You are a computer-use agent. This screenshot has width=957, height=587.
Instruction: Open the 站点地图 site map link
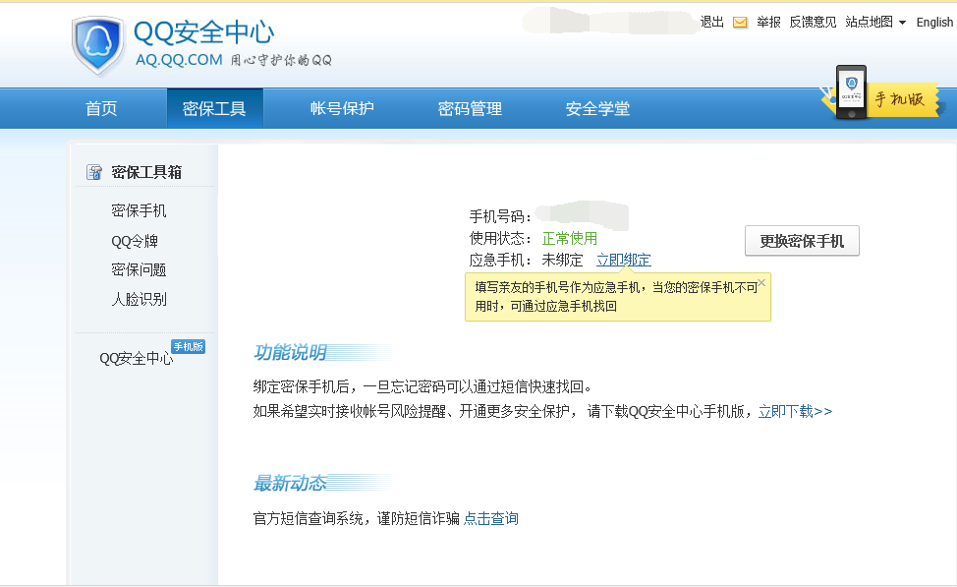(x=870, y=22)
